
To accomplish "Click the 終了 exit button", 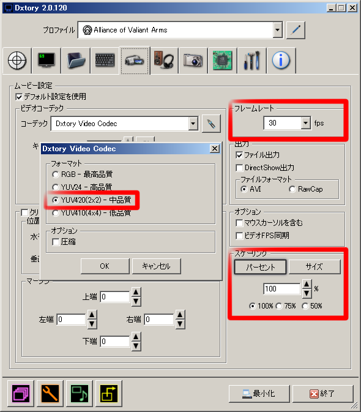I will (323, 394).
